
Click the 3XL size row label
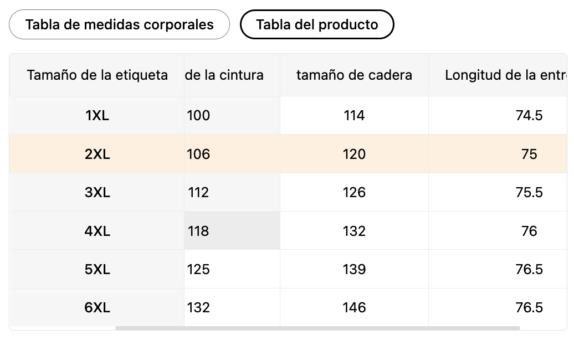click(97, 192)
